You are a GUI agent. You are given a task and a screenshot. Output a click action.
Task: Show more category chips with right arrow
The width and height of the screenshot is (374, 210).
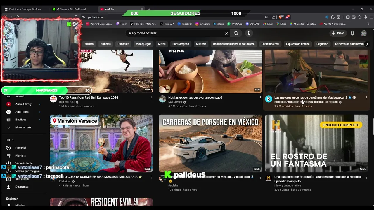(x=367, y=44)
